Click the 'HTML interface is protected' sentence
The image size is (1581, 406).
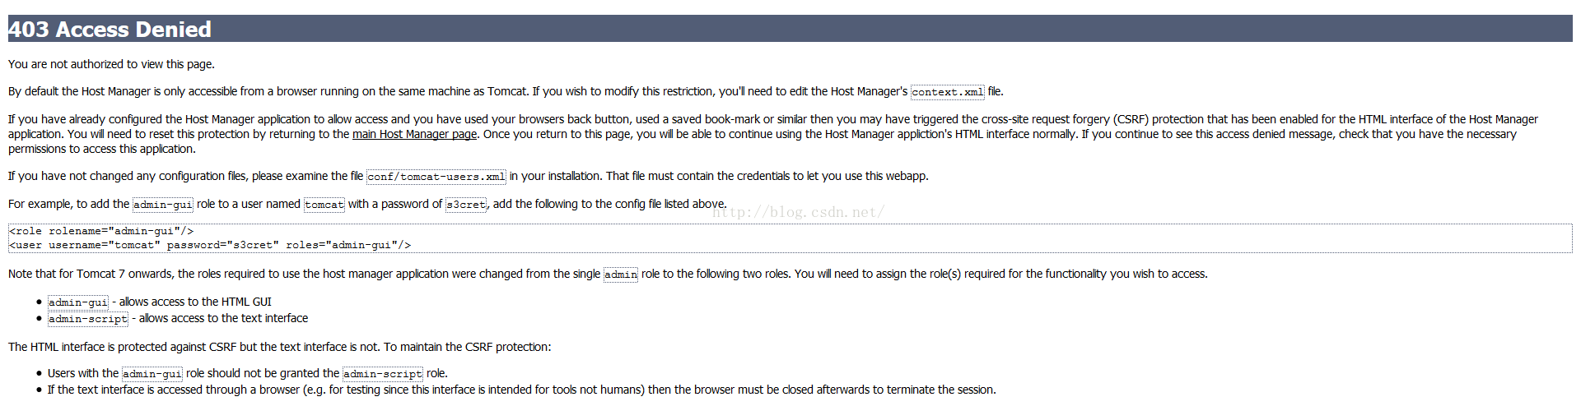(x=280, y=347)
